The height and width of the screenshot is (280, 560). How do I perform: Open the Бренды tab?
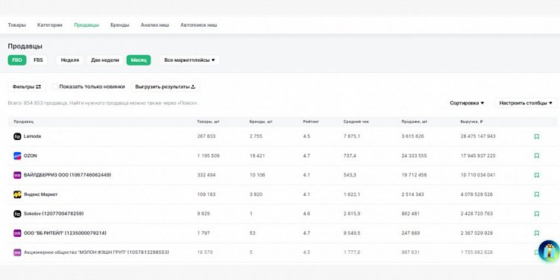tap(119, 25)
